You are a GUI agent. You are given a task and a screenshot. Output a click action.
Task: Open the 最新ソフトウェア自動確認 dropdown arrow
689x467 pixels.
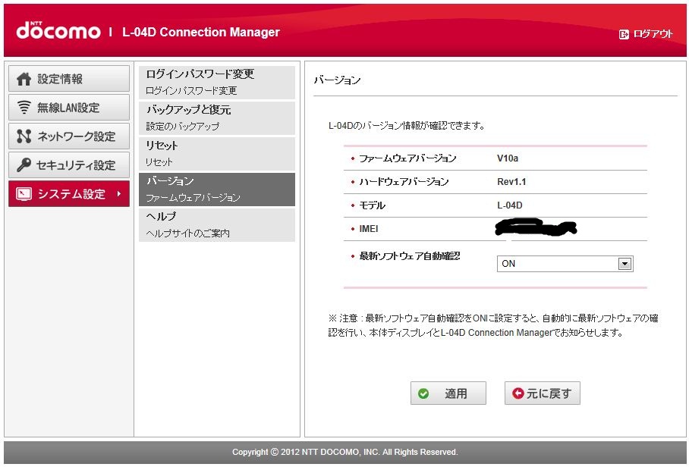coord(625,264)
